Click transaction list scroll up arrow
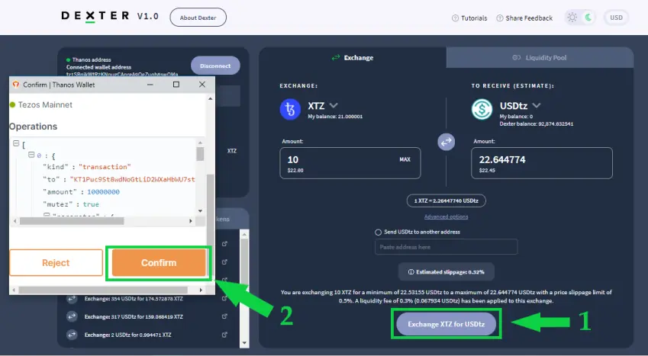The image size is (648, 356). (x=244, y=235)
